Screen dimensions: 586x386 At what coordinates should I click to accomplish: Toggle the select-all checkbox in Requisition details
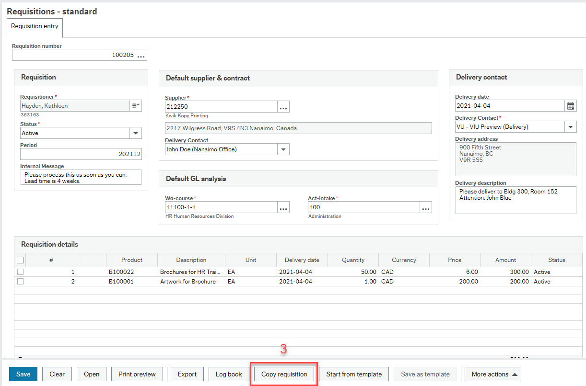20,260
